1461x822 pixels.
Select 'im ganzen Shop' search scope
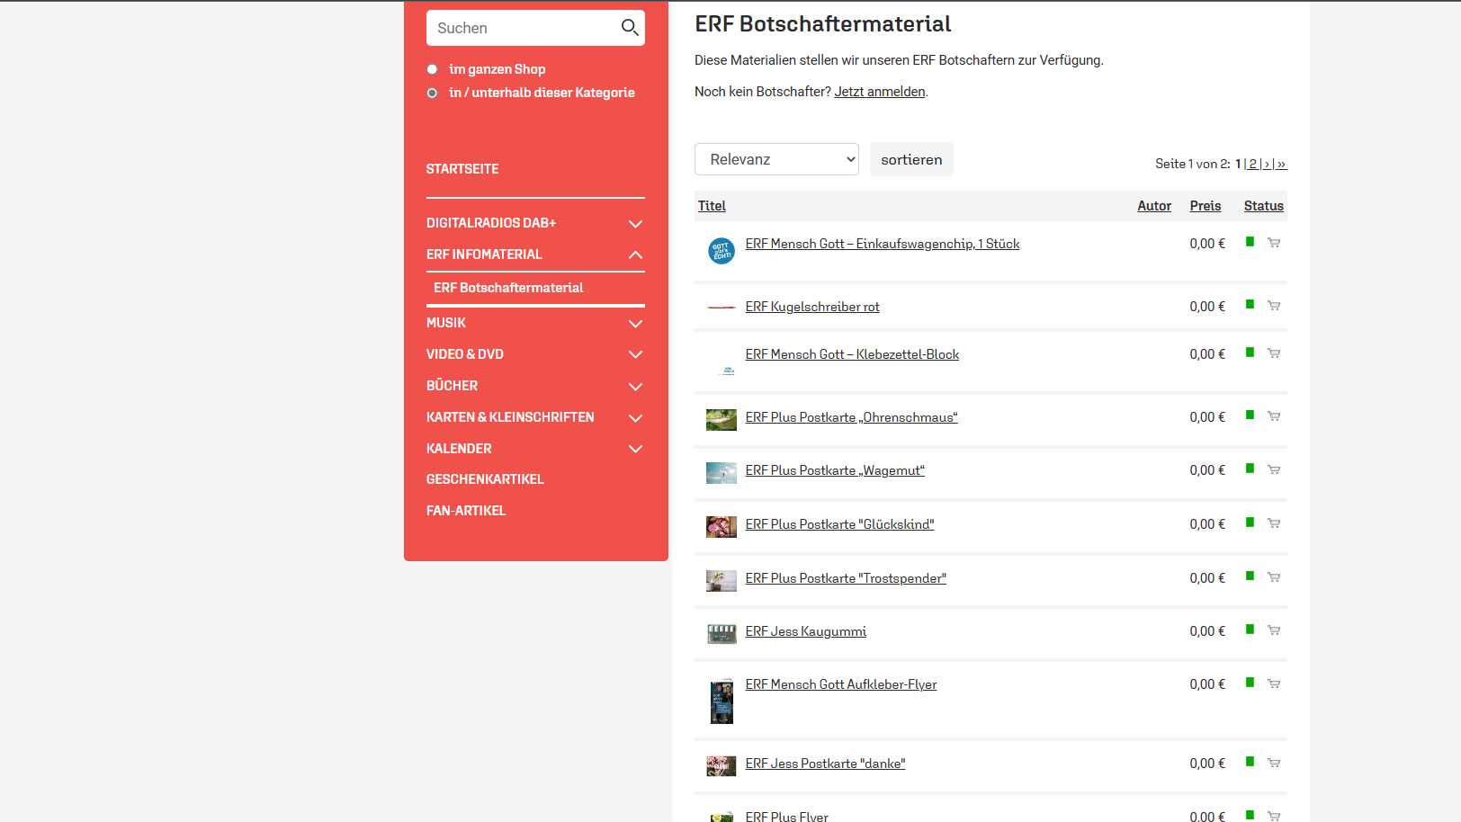point(432,69)
